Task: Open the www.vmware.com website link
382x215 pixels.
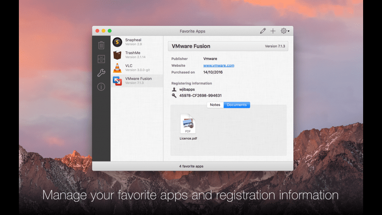Action: click(219, 65)
